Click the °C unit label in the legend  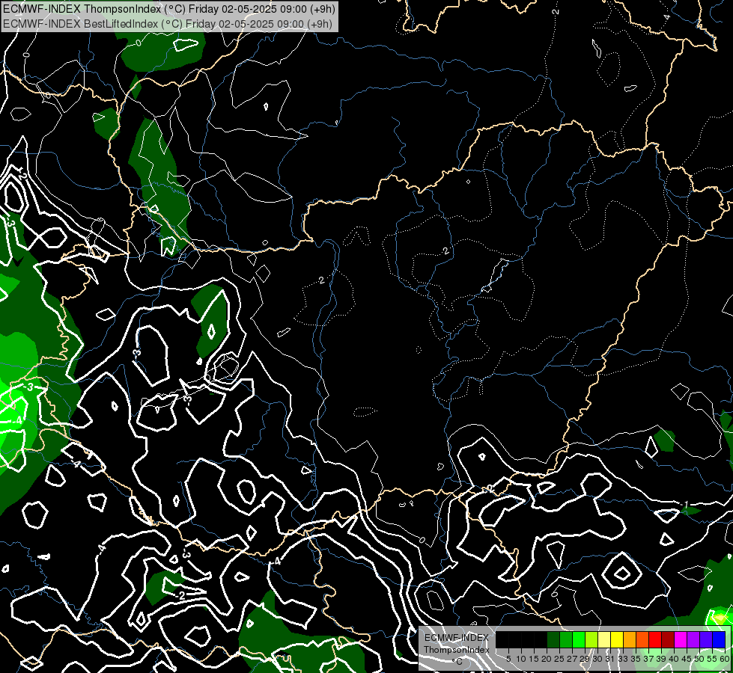click(x=457, y=662)
